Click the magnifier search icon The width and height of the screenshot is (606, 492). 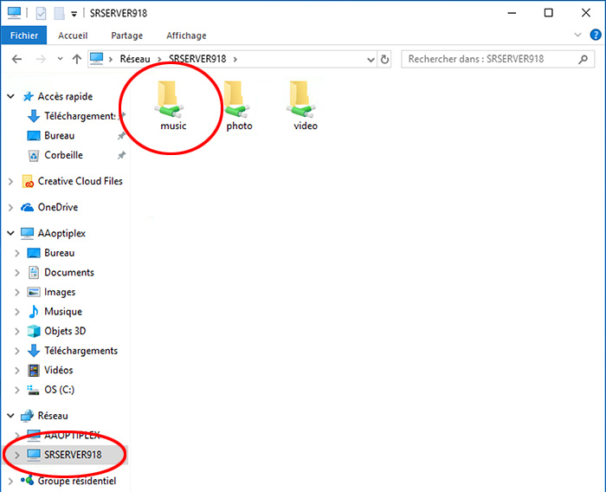click(x=583, y=59)
